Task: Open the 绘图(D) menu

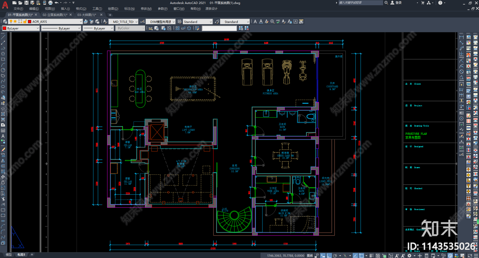Action: pos(113,9)
